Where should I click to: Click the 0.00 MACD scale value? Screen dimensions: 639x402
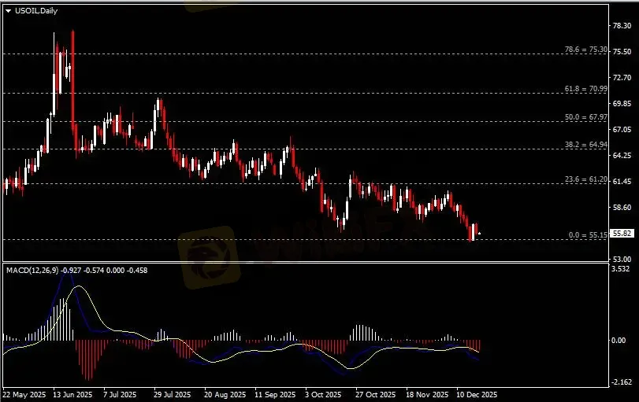tap(619, 341)
